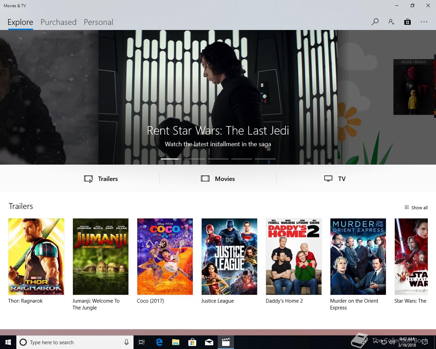Screen dimensions: 436x349
Task: Open the Mail app from the taskbar
Action: point(209,342)
